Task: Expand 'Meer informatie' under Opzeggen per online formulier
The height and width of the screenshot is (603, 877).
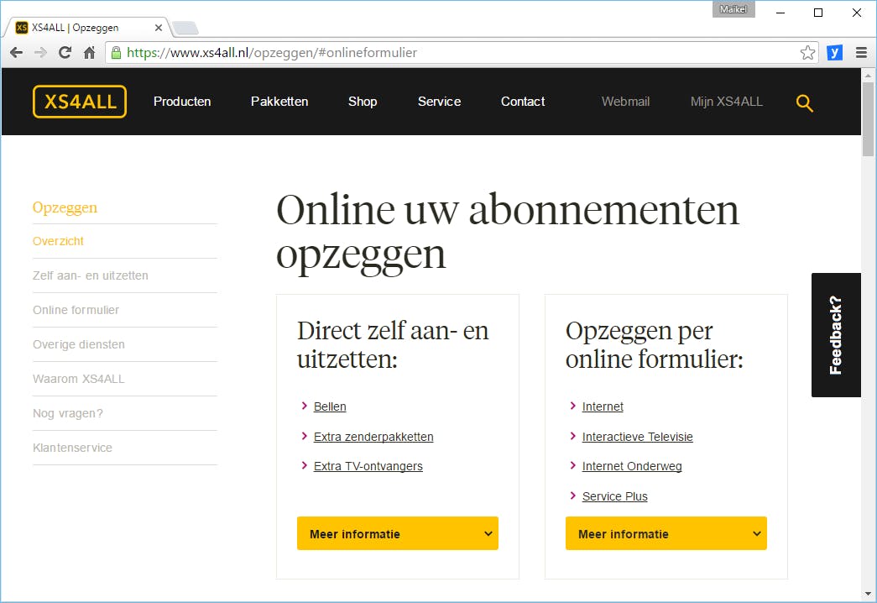Action: tap(666, 532)
